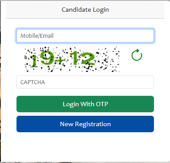Viewport: 170px width, 163px height.
Task: Refresh the captcha with the green circular arrow
Action: (137, 55)
